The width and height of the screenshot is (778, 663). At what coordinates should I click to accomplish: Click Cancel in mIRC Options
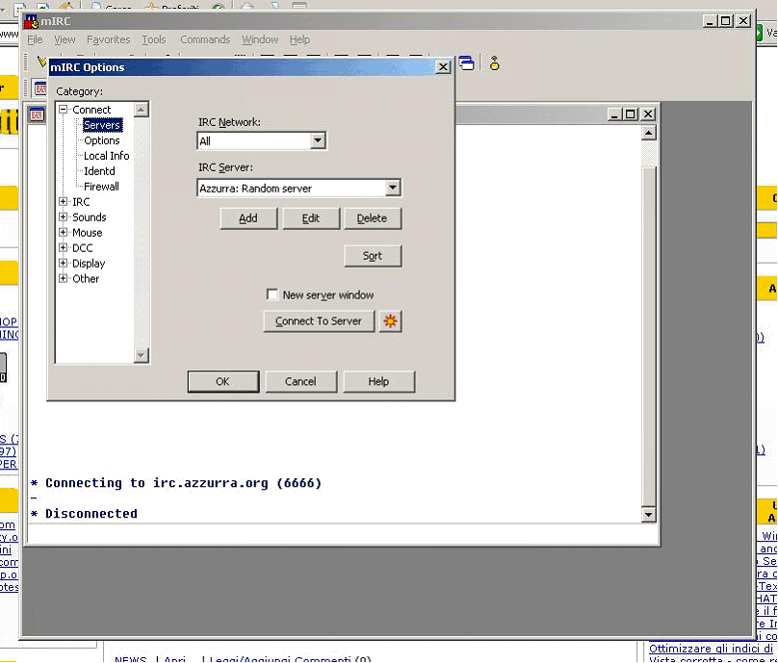coord(300,381)
